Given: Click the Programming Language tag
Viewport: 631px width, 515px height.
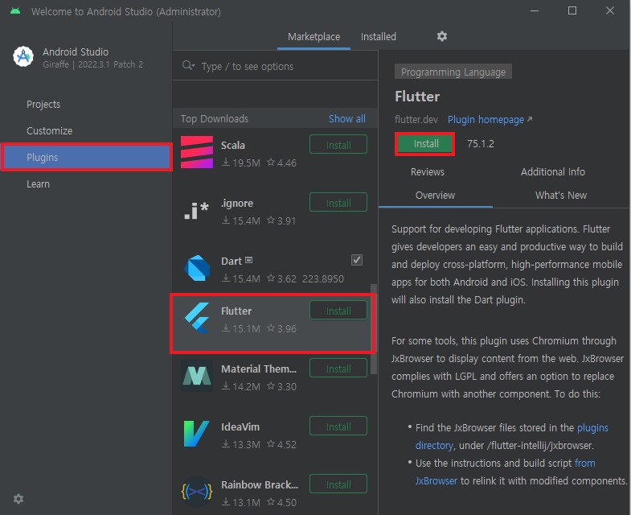Looking at the screenshot, I should point(453,72).
